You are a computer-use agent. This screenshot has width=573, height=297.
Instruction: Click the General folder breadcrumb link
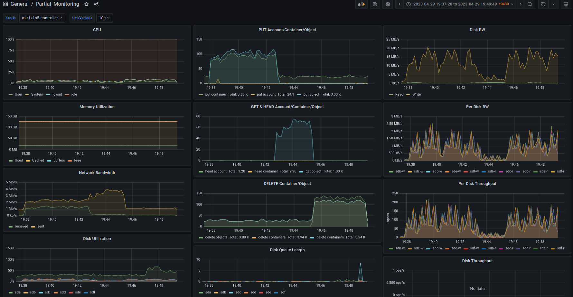(x=19, y=4)
